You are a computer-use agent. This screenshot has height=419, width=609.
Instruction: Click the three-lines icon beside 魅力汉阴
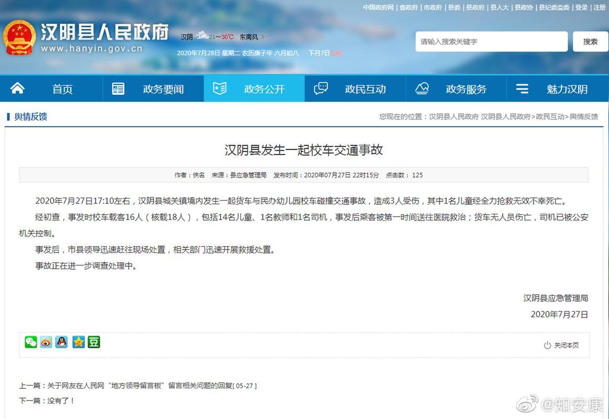tap(522, 89)
